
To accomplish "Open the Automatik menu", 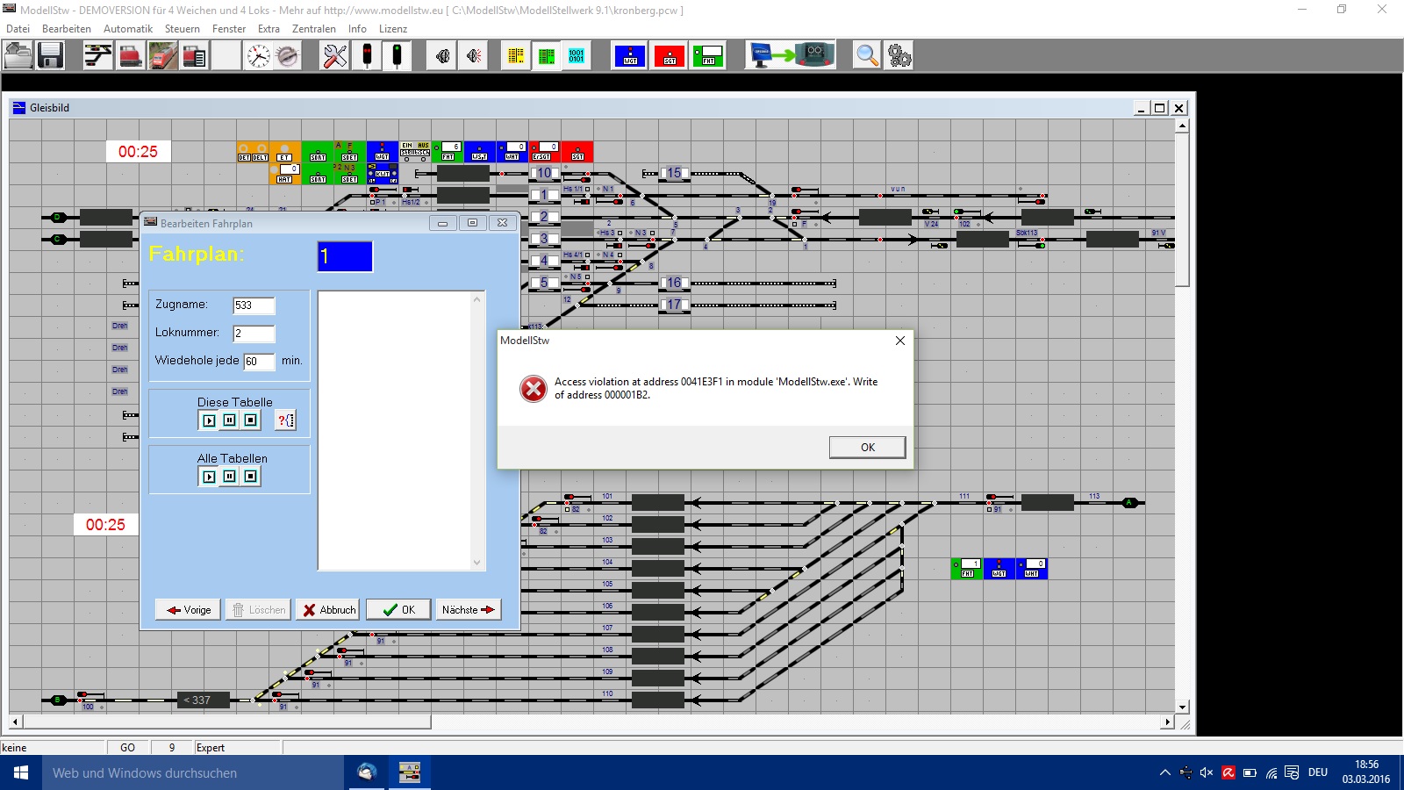I will [x=128, y=29].
